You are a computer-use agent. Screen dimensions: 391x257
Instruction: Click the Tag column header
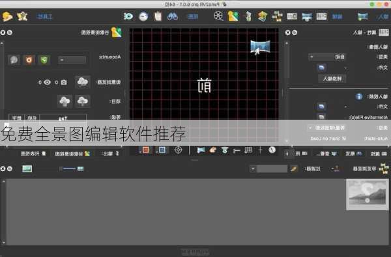[x=63, y=118]
